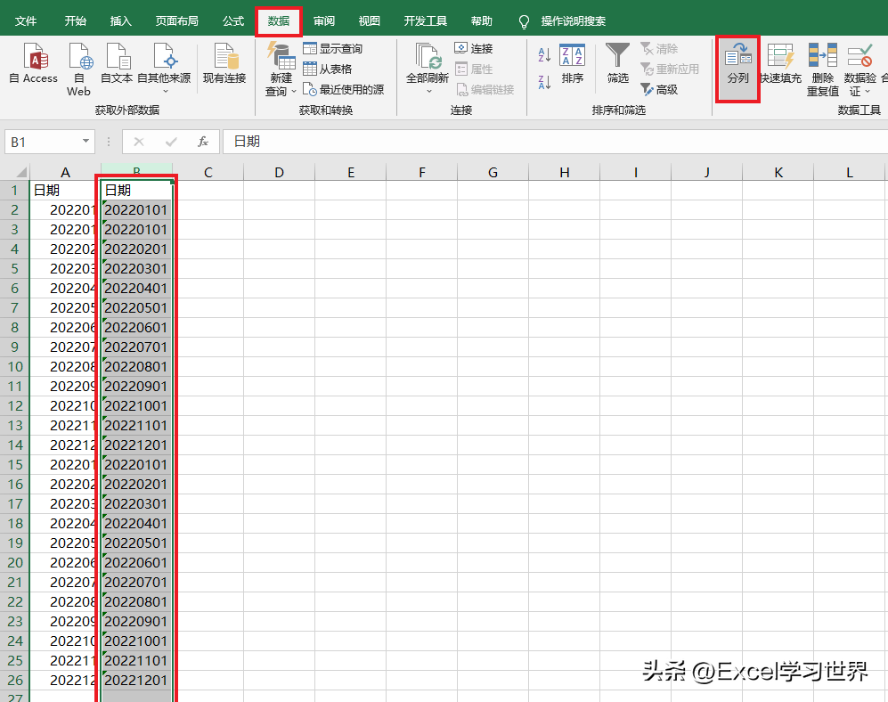Select column L header
Viewport: 888px width, 702px height.
point(850,172)
